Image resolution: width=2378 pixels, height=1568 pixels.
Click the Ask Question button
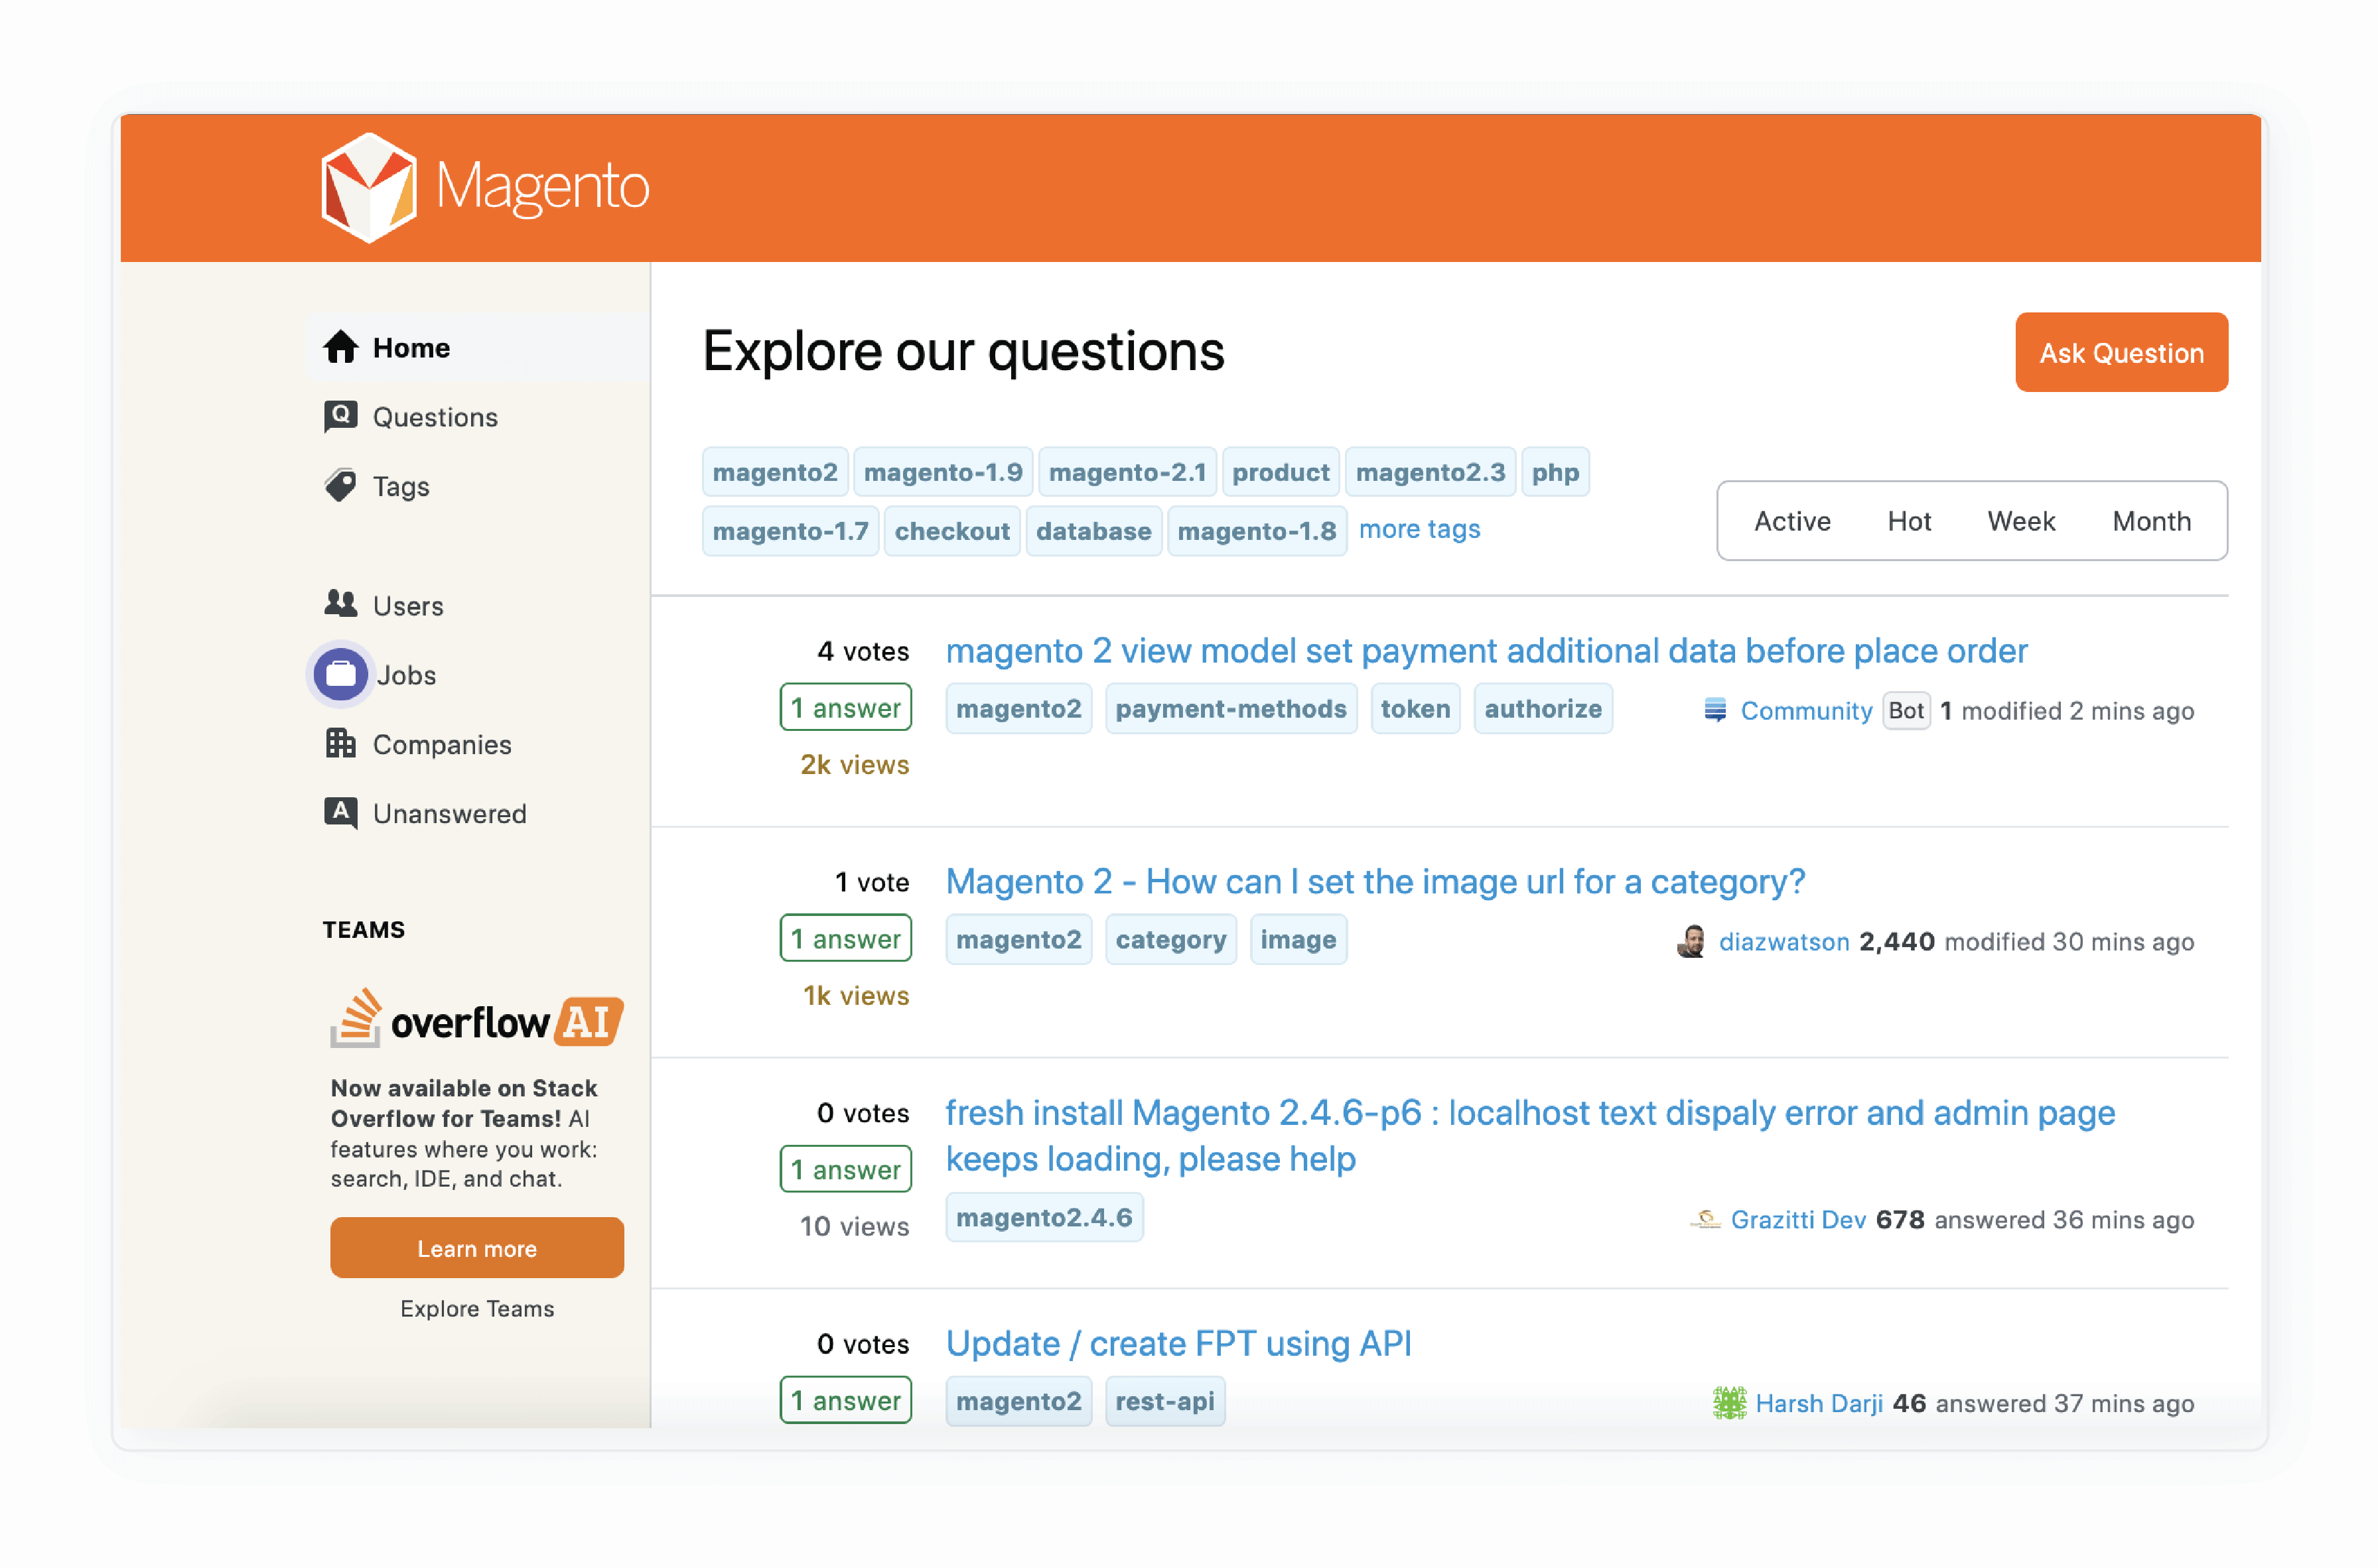tap(2121, 352)
